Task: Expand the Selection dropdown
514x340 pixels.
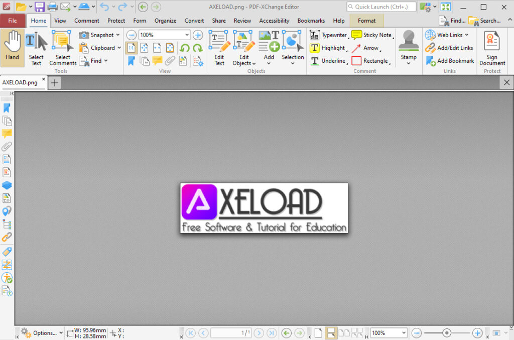Action: [x=293, y=63]
